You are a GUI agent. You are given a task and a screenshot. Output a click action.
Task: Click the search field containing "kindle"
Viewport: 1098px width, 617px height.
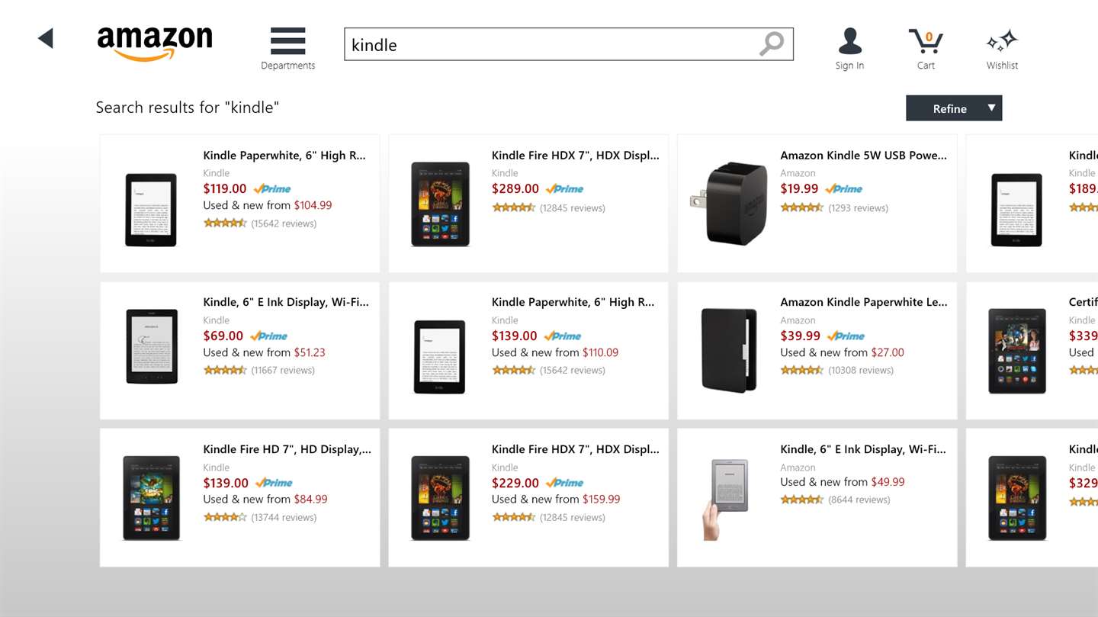[x=549, y=44]
